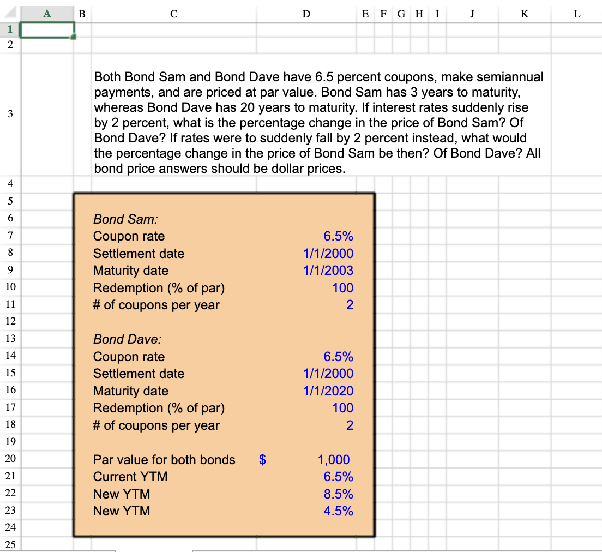Select column L header

[x=577, y=14]
